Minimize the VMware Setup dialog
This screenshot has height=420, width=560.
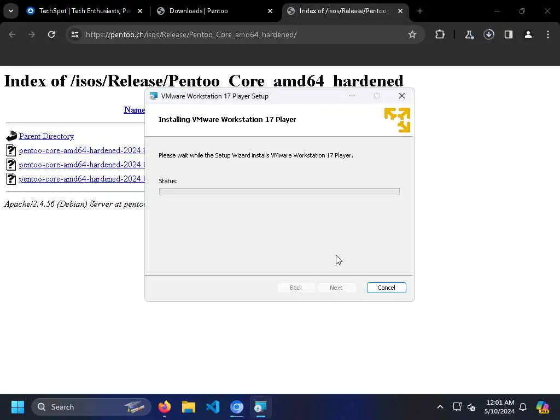coord(352,96)
